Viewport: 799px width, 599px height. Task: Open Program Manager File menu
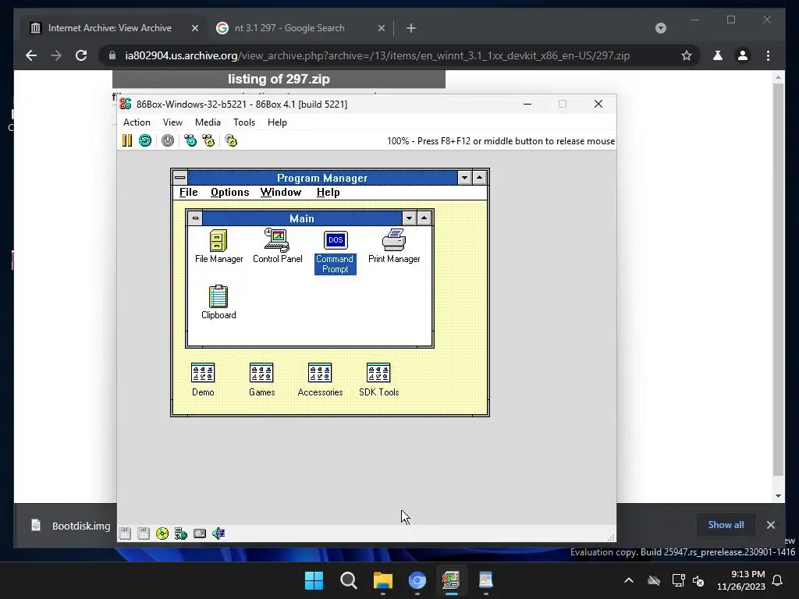[x=189, y=192]
